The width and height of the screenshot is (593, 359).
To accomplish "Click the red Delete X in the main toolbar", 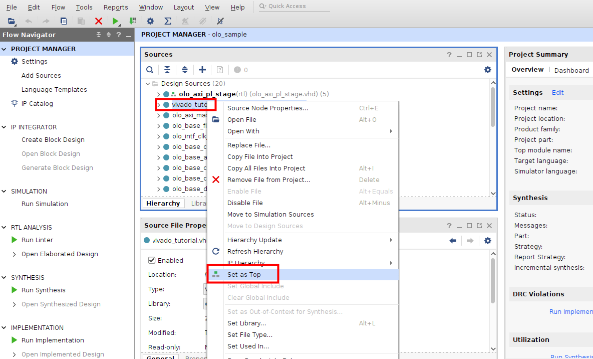I will tap(99, 21).
